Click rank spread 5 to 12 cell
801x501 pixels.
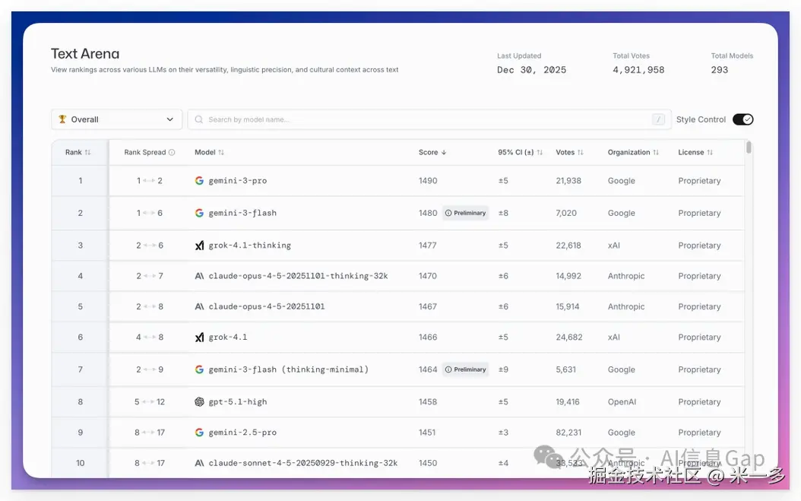pyautogui.click(x=150, y=402)
